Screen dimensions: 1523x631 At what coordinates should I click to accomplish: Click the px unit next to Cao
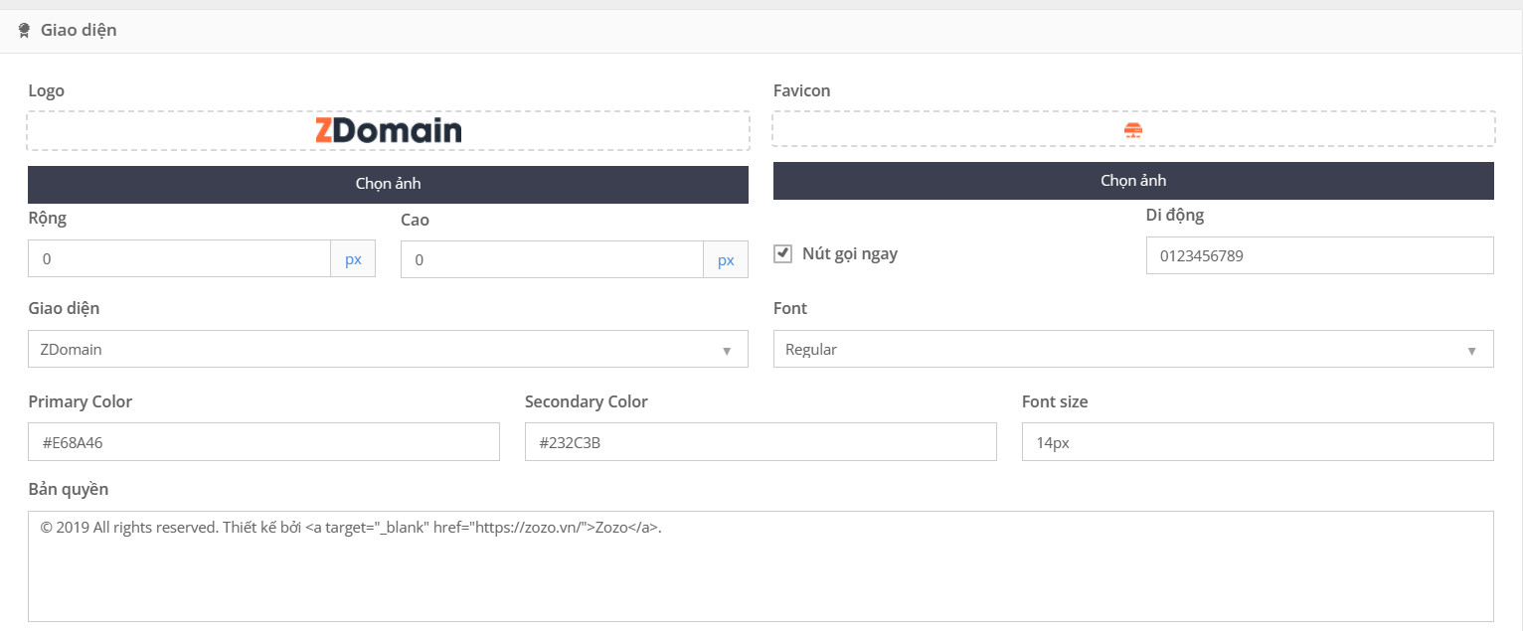click(x=726, y=259)
